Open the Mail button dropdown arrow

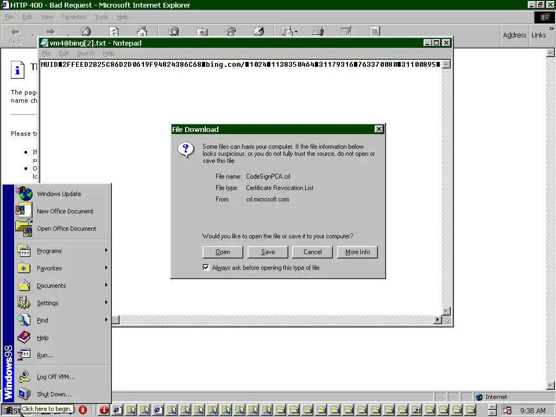(296, 32)
